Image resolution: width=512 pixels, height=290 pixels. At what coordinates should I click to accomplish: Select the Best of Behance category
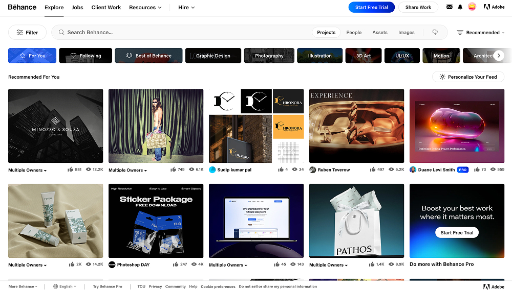pyautogui.click(x=148, y=55)
